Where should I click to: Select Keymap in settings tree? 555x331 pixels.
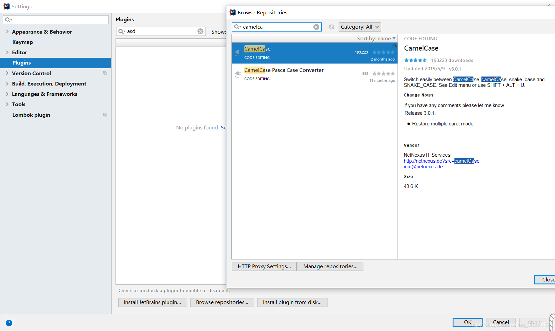[x=23, y=42]
